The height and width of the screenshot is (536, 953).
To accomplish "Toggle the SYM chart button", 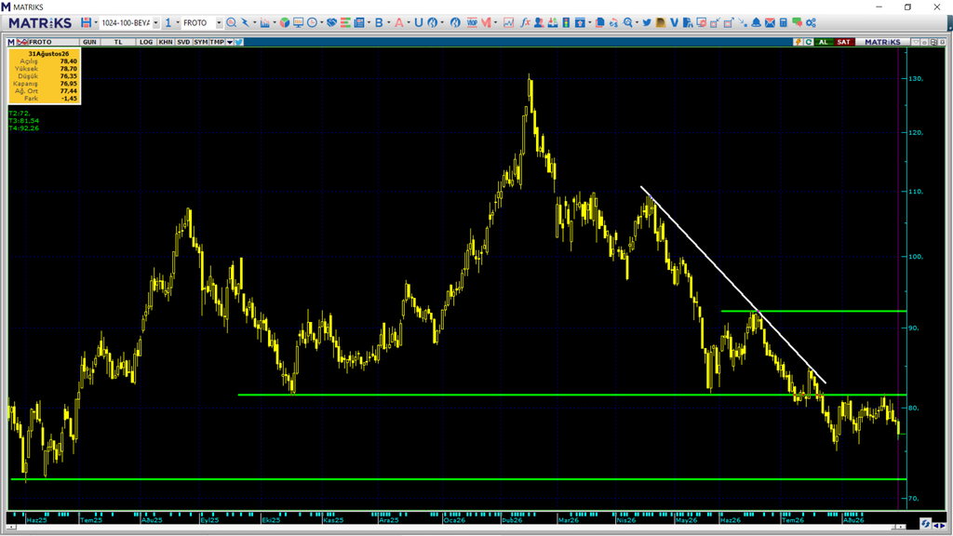I will coord(201,42).
